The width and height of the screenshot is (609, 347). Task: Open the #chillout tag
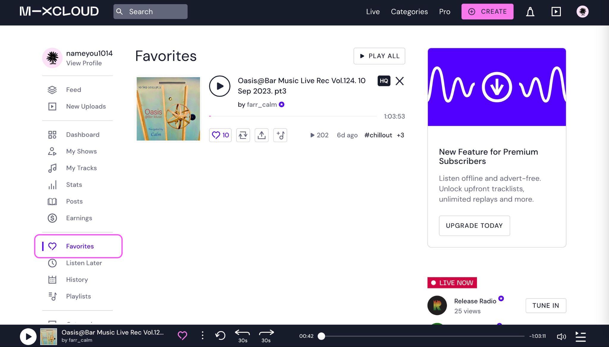378,135
